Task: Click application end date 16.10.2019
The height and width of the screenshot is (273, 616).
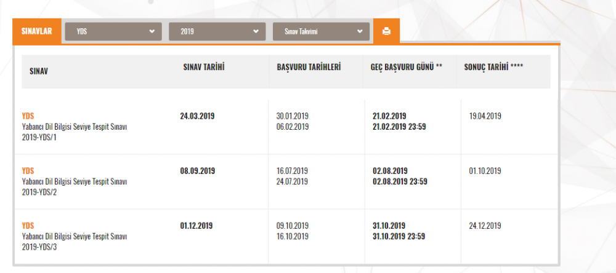Action: (x=293, y=237)
